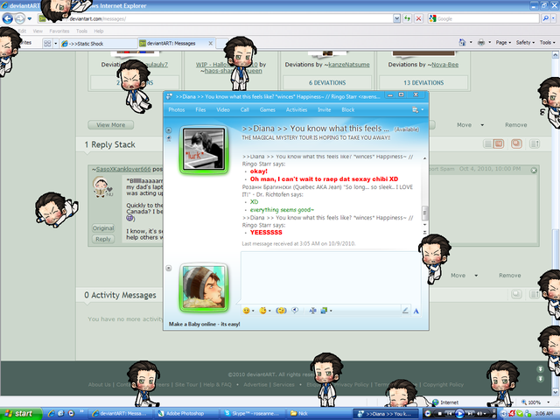
Task: Open the Safety menu in IE
Action: pos(525,43)
